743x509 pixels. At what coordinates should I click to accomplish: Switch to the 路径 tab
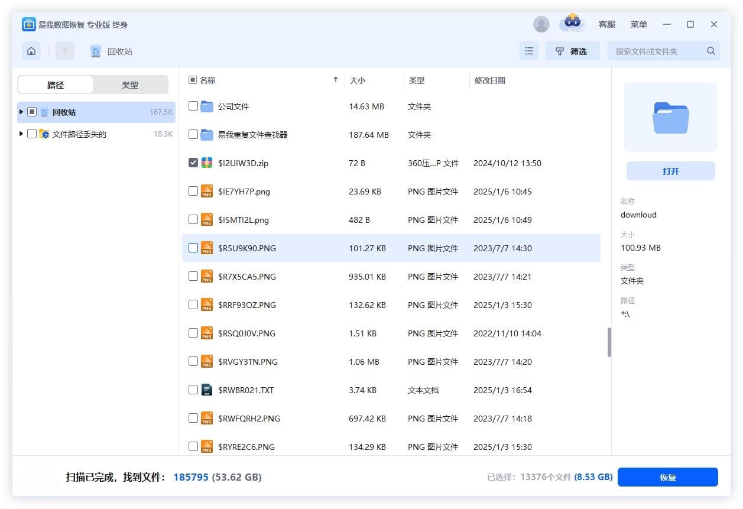click(x=56, y=85)
